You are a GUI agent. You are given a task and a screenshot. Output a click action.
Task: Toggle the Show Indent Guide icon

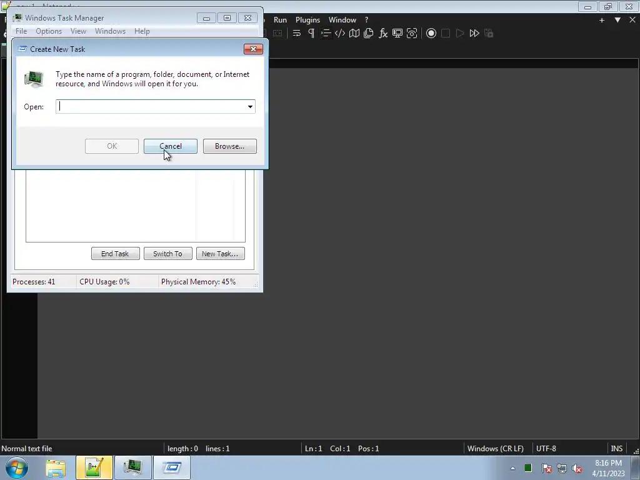[325, 33]
